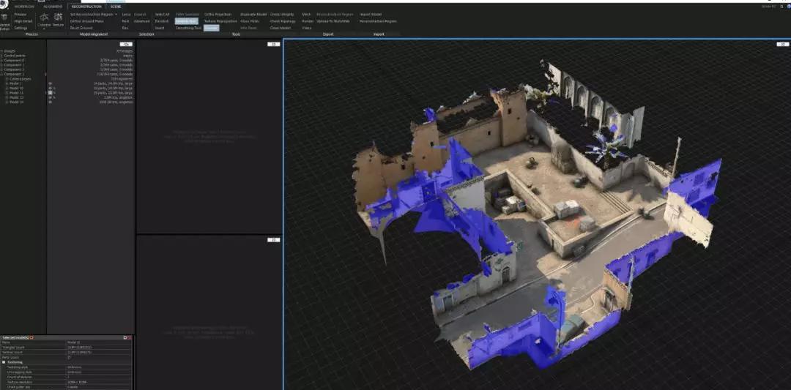
Task: Select the Rect selection tool
Action: coord(126,21)
